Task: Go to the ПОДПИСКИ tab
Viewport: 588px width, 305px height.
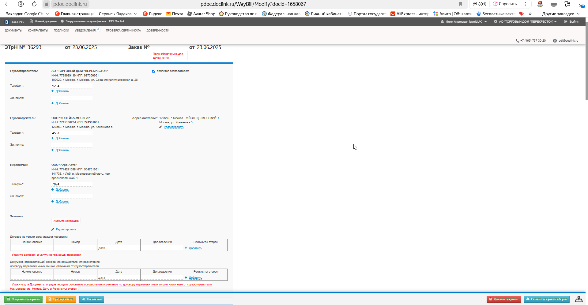Action: (x=61, y=31)
